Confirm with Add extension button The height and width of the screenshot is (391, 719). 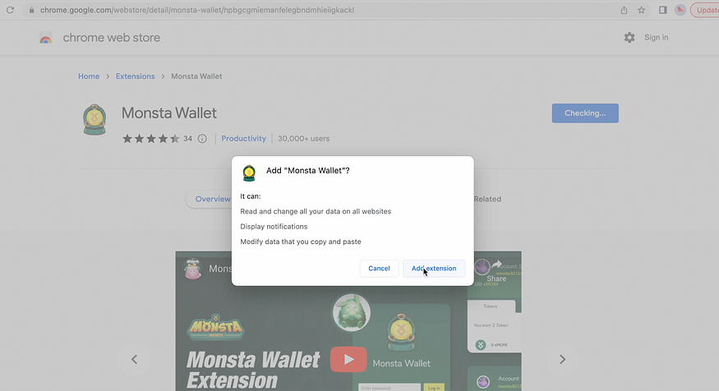click(434, 268)
